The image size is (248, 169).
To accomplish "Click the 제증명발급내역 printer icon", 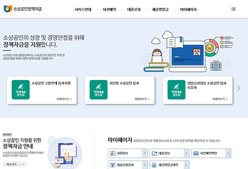I will (154, 165).
